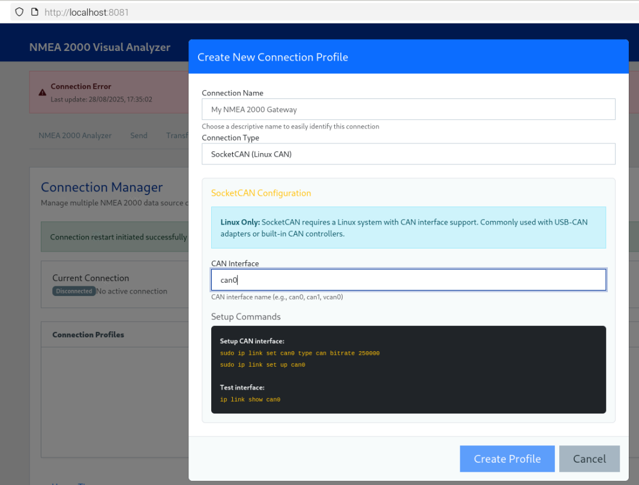Click the Connection Manager heading
Screen dimensions: 639x485
(x=101, y=187)
